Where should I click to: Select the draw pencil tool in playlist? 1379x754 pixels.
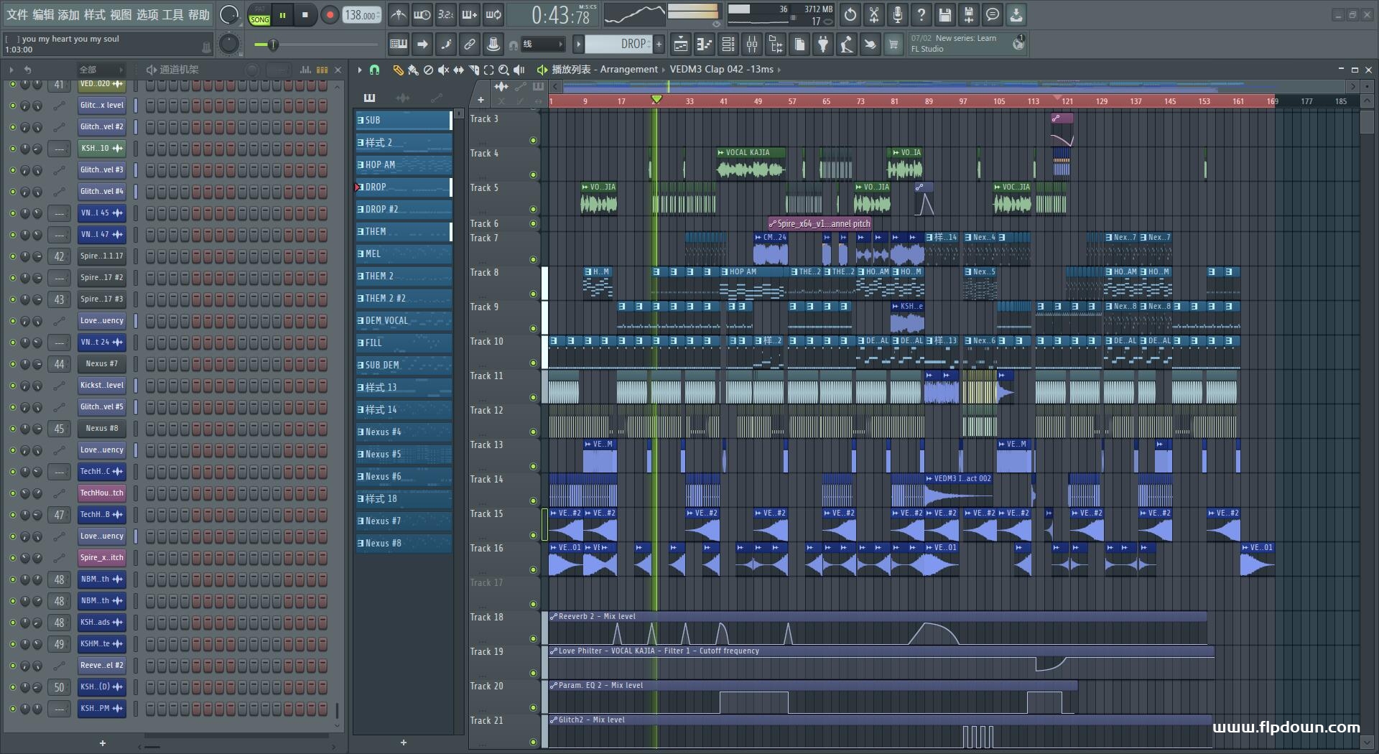click(397, 70)
